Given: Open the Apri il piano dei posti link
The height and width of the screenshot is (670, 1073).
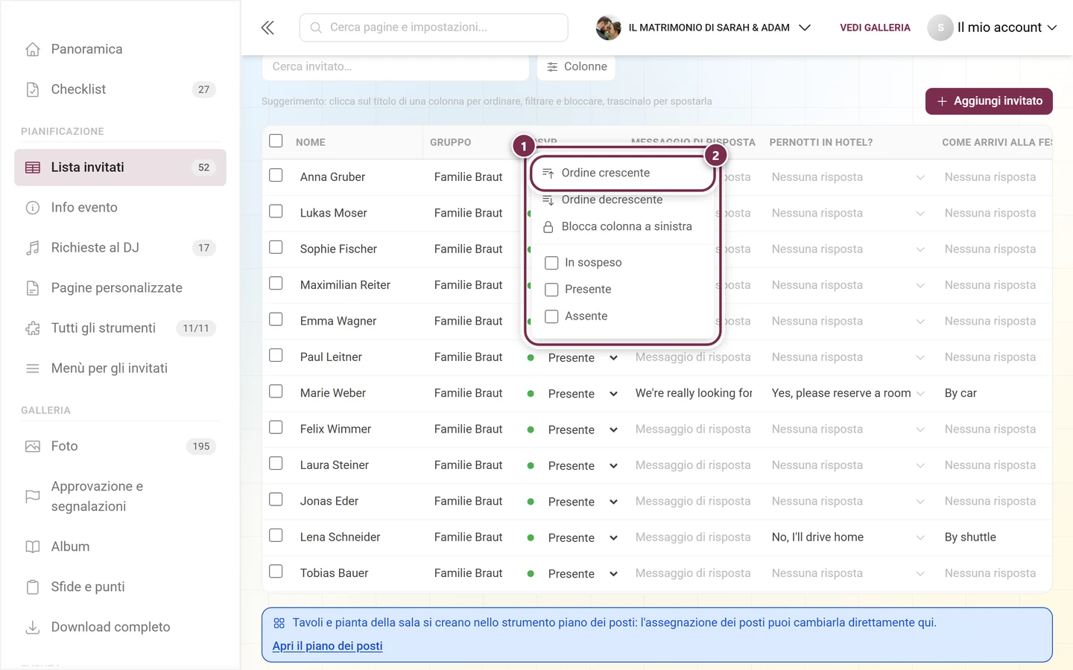Looking at the screenshot, I should (327, 646).
